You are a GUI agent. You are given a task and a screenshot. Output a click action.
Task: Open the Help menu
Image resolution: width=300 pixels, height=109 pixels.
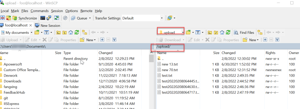click(98, 11)
